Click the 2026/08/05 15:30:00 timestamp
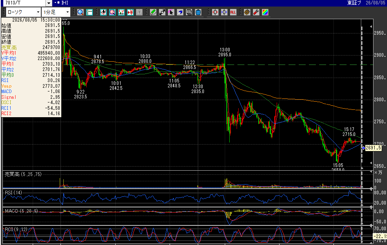 pyautogui.click(x=36, y=20)
